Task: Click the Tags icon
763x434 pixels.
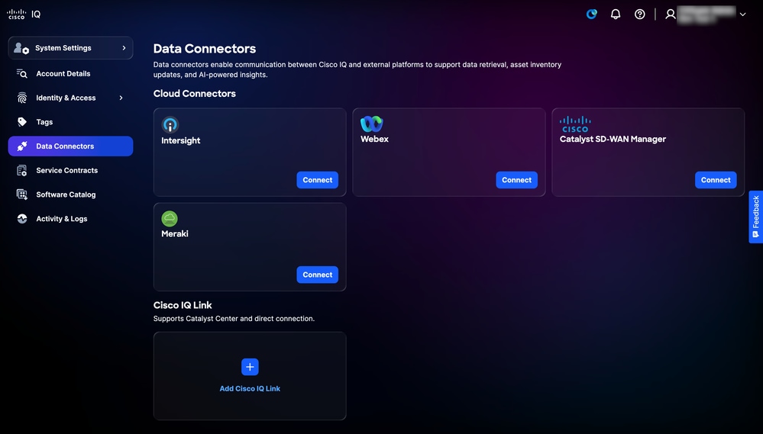Action: pyautogui.click(x=22, y=121)
